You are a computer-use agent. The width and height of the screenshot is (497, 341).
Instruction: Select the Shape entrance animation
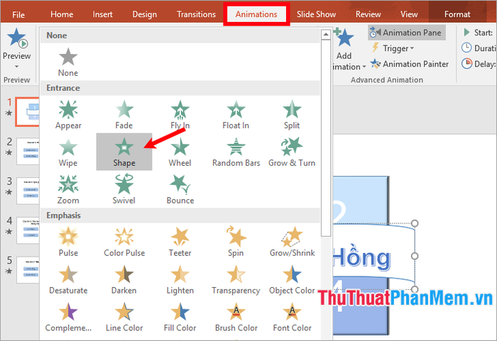point(124,151)
